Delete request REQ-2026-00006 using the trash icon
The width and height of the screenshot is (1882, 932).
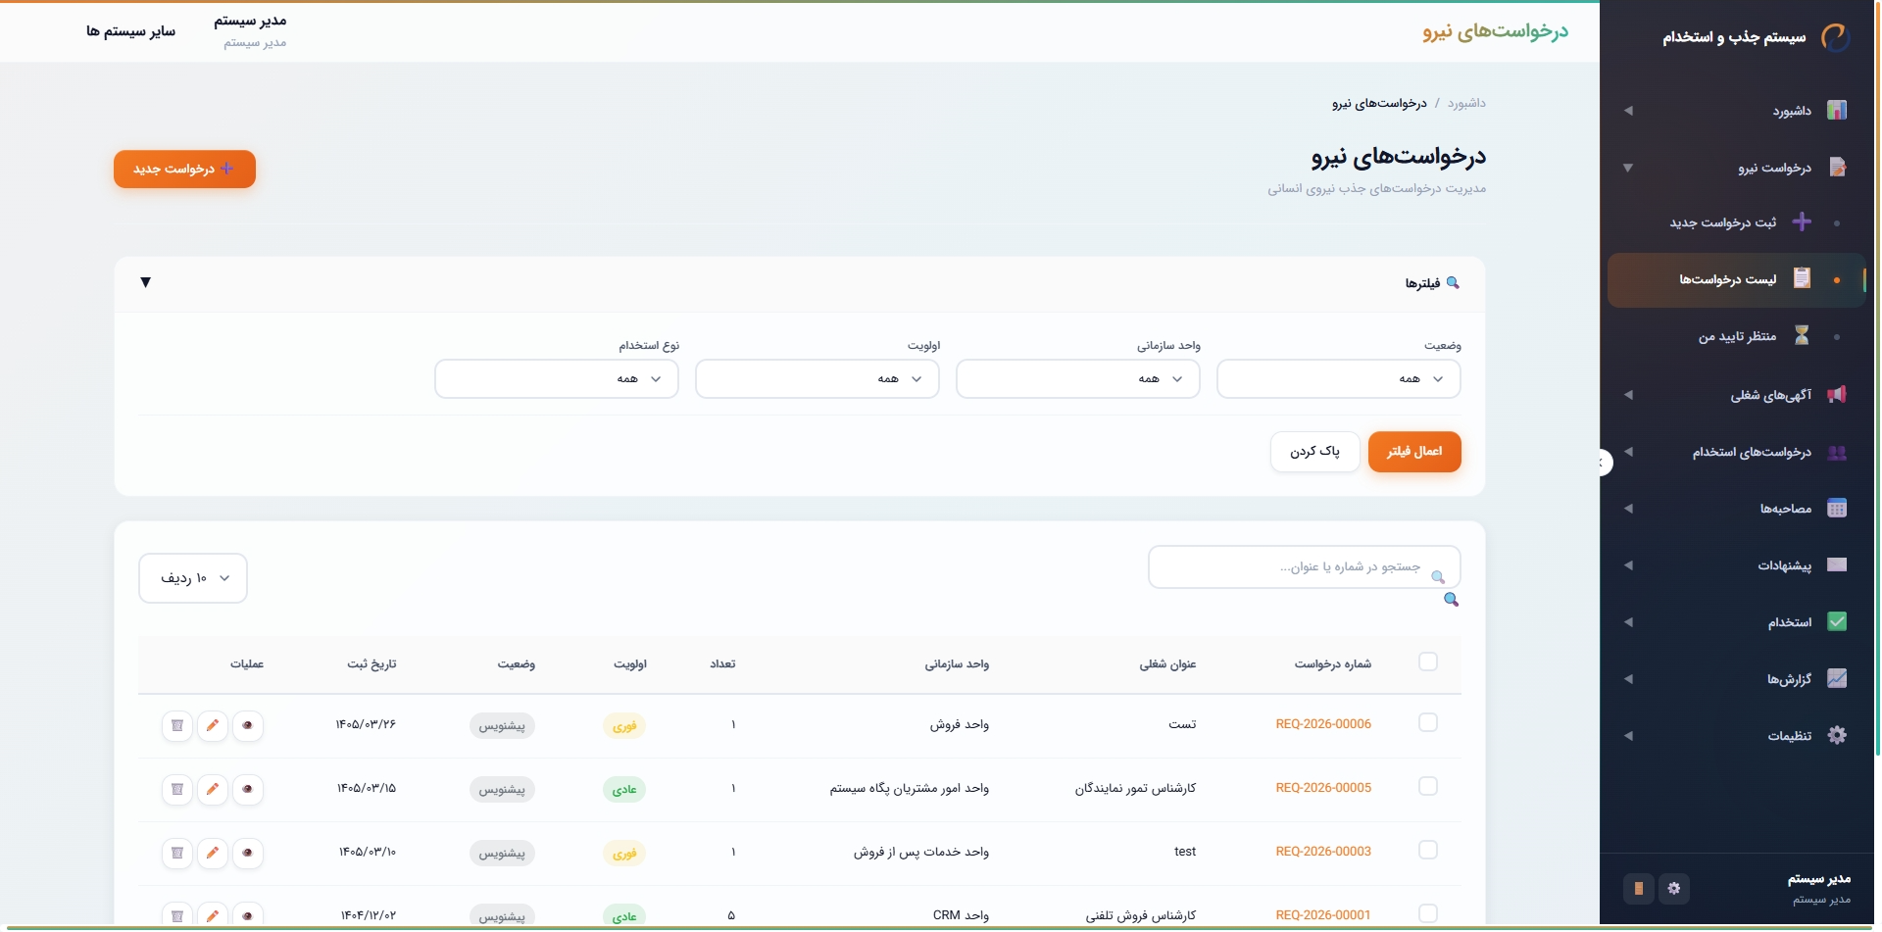177,725
